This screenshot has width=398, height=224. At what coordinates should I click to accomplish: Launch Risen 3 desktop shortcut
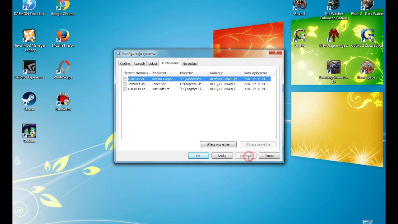pyautogui.click(x=300, y=8)
